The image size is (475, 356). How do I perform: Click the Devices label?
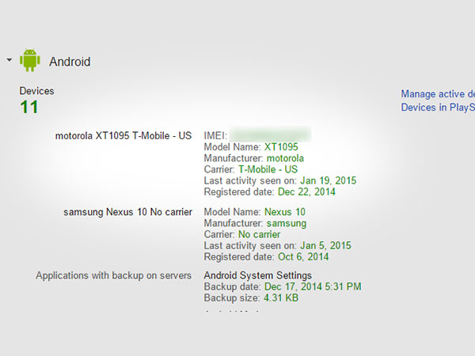(x=36, y=91)
